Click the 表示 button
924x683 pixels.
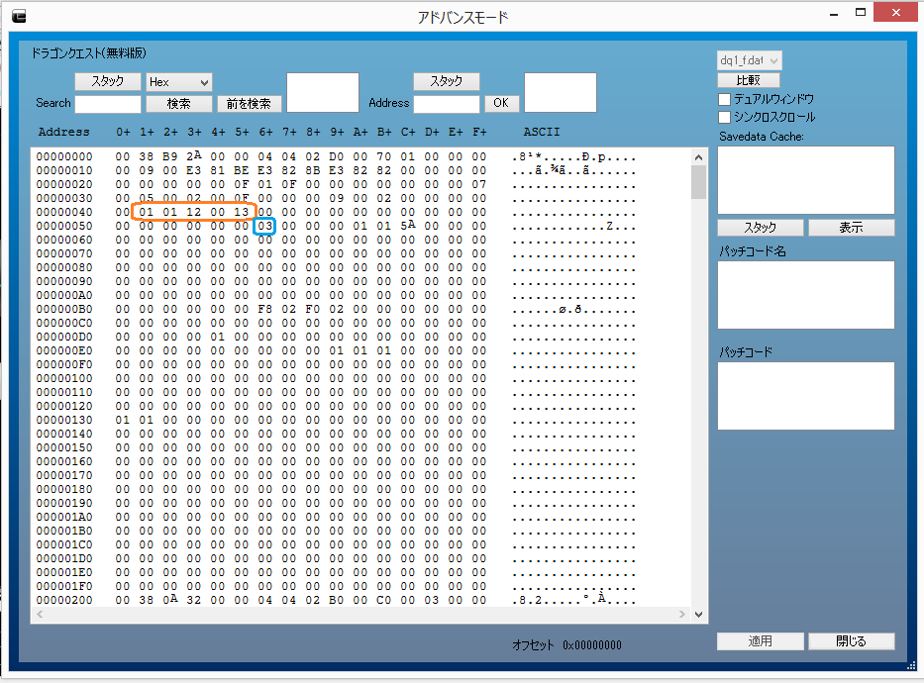click(852, 228)
